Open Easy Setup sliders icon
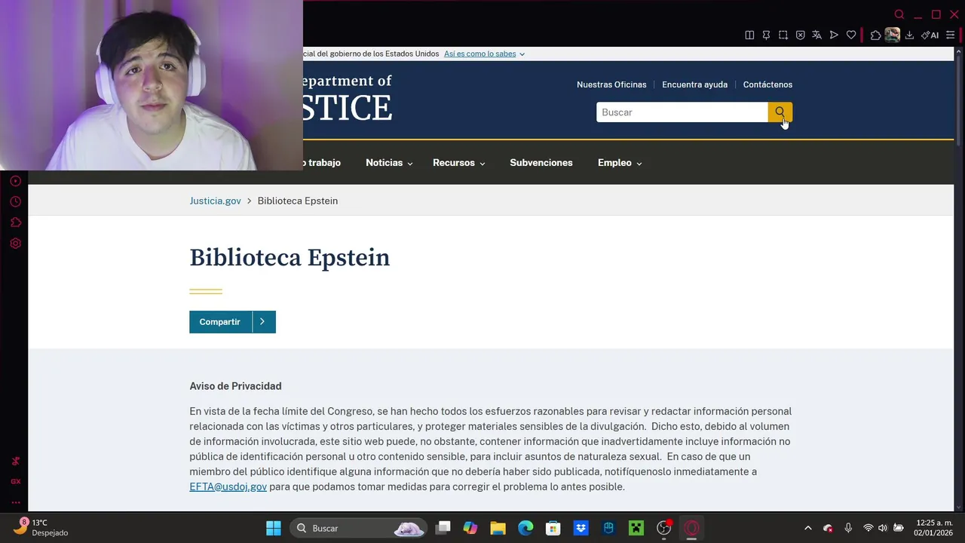The height and width of the screenshot is (543, 965). pyautogui.click(x=950, y=35)
